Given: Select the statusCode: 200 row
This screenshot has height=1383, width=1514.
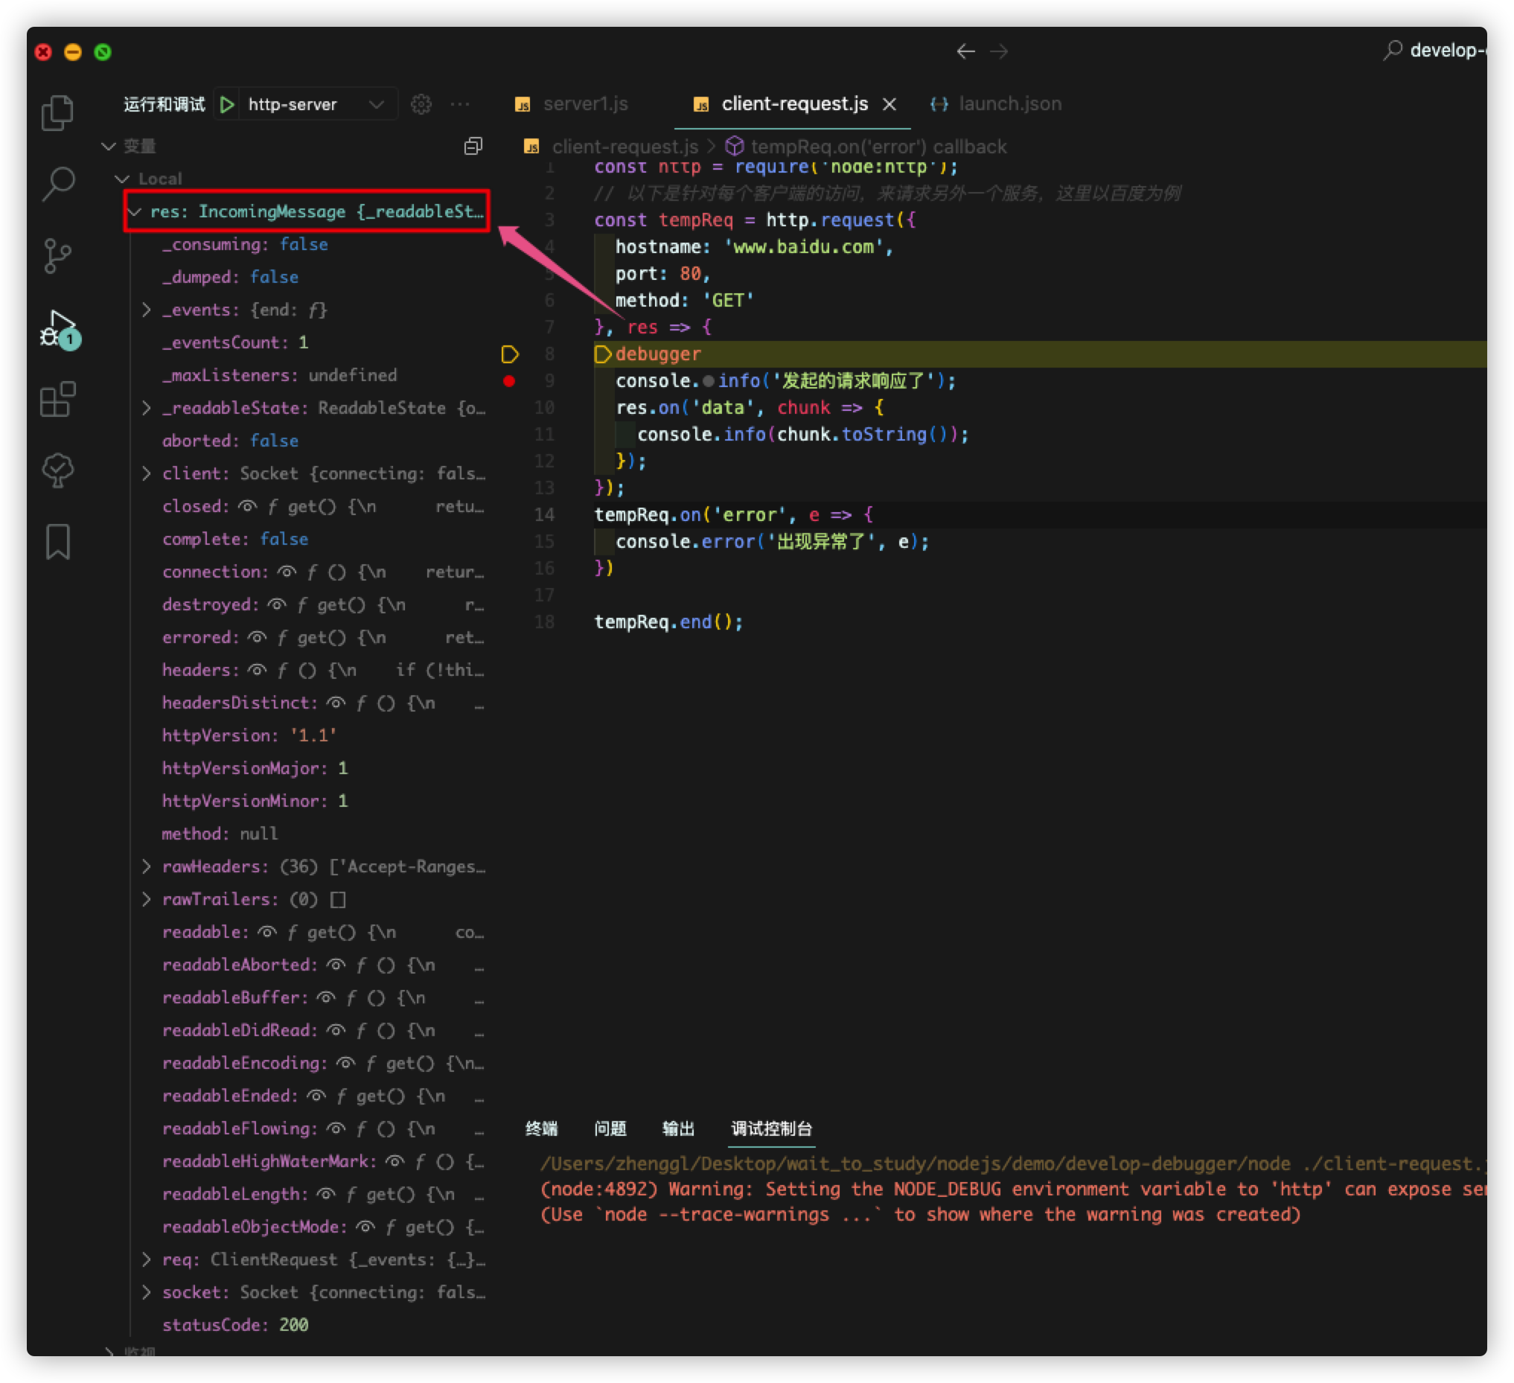Looking at the screenshot, I should (x=301, y=1325).
